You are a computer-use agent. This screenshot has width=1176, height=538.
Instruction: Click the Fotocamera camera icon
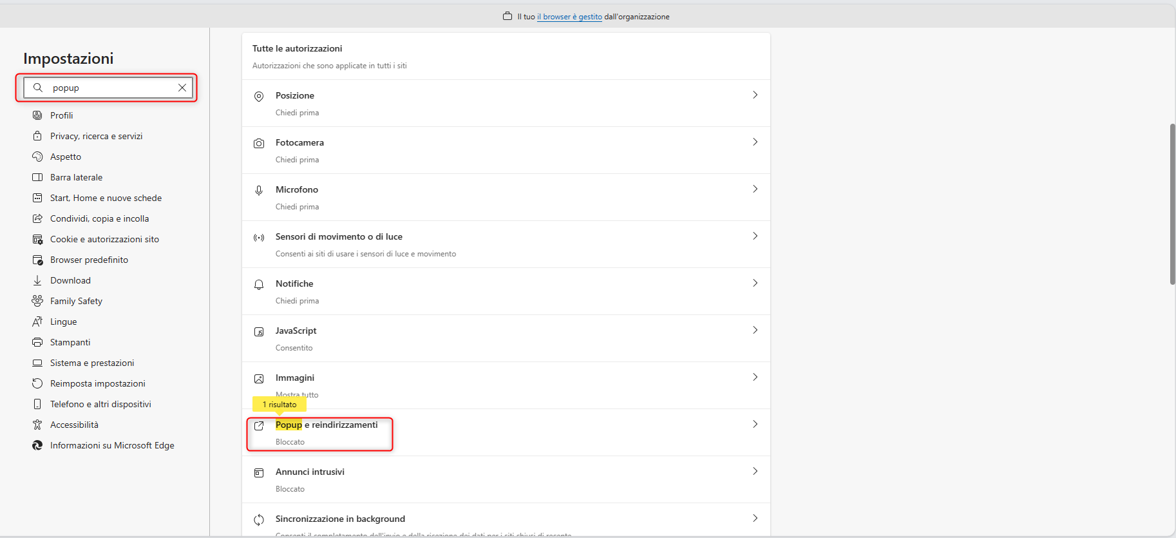259,144
